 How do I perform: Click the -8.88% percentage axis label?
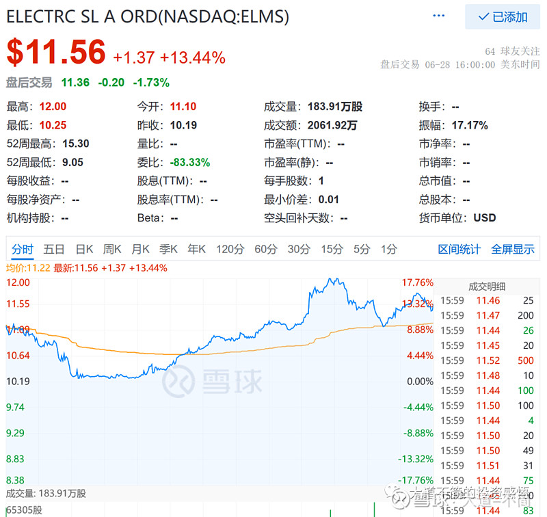(418, 434)
